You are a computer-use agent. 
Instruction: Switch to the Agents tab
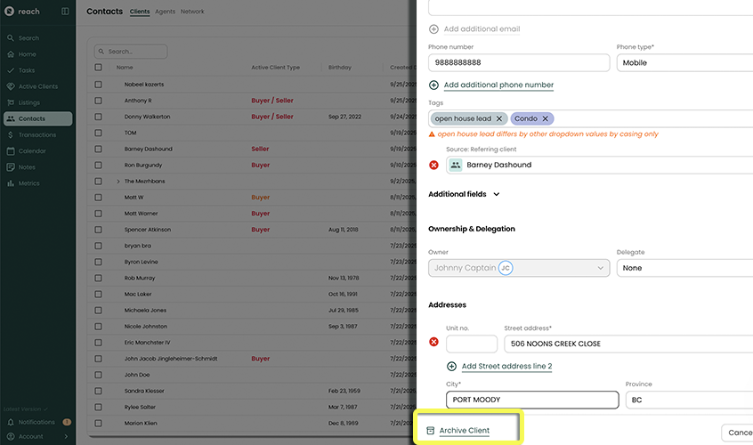(165, 12)
